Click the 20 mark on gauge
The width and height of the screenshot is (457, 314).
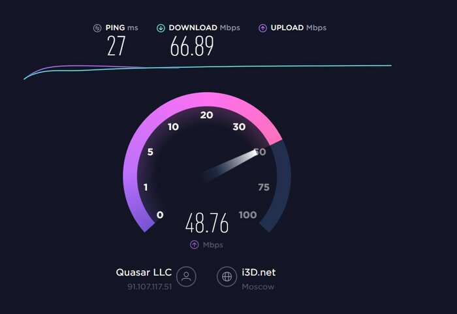click(x=207, y=115)
